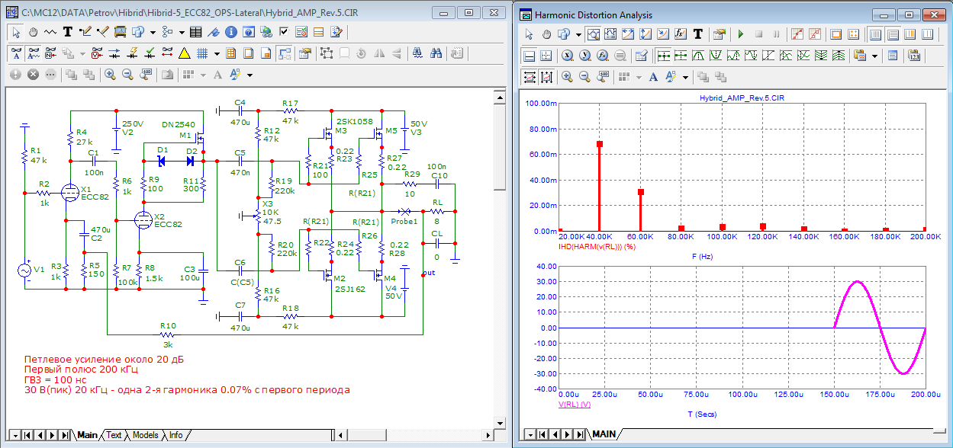This screenshot has height=448, width=953.
Task: Expand dropdown next to 3D view icon in analysis
Action: pyautogui.click(x=579, y=34)
